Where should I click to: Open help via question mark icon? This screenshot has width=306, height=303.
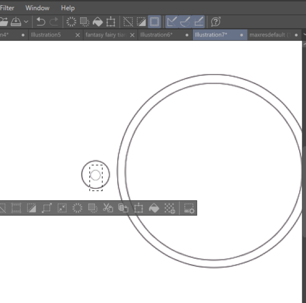click(216, 22)
